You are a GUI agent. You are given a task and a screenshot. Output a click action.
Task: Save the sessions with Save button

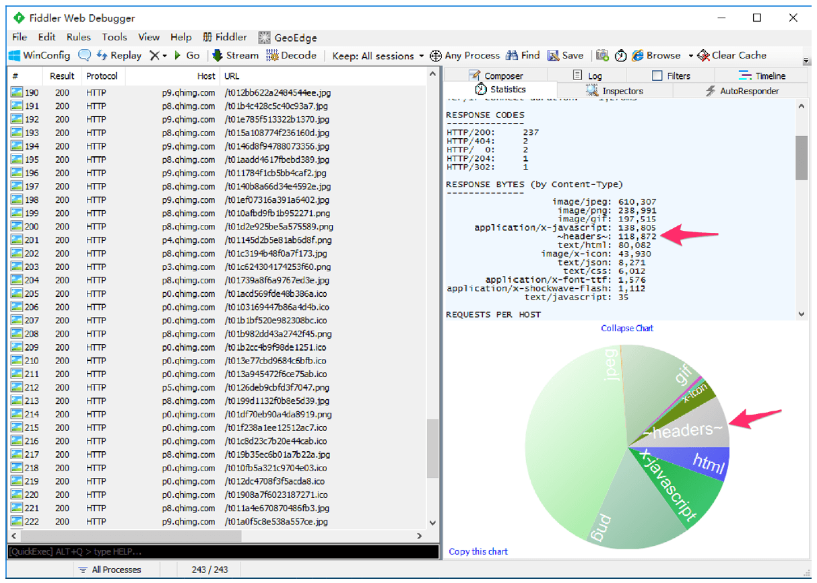[565, 56]
